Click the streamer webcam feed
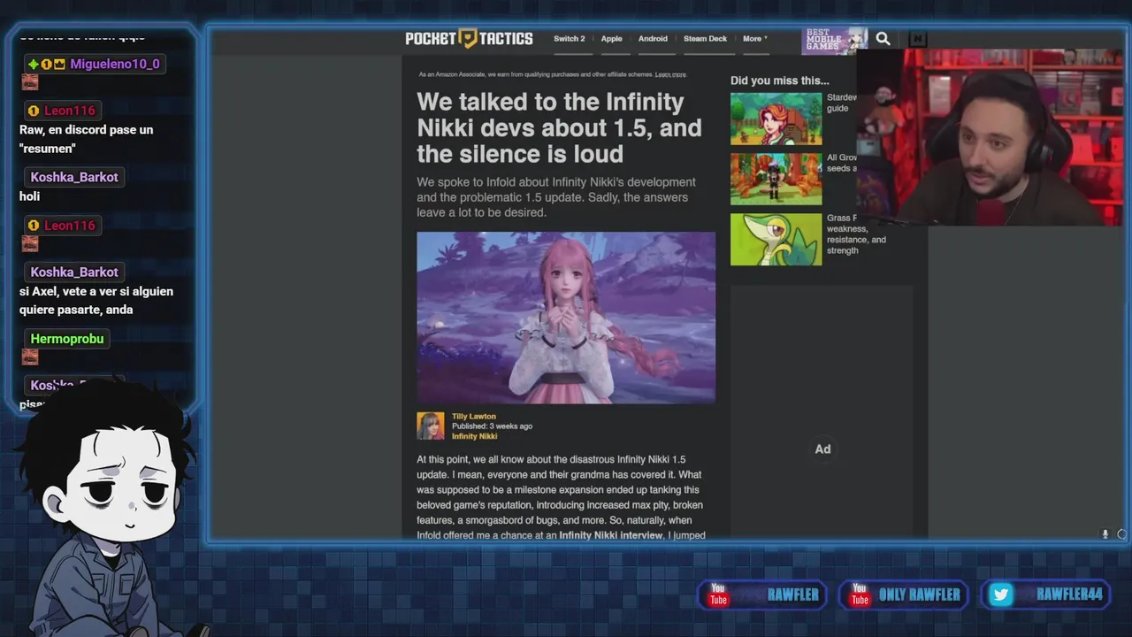Image resolution: width=1132 pixels, height=637 pixels. (990, 137)
